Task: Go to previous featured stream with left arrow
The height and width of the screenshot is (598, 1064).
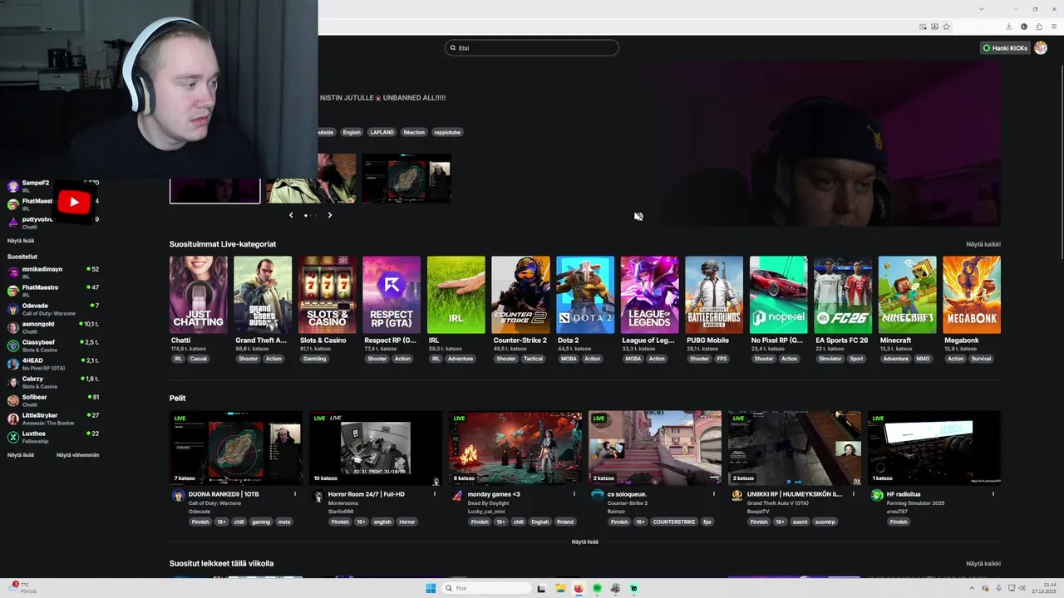Action: pyautogui.click(x=291, y=215)
